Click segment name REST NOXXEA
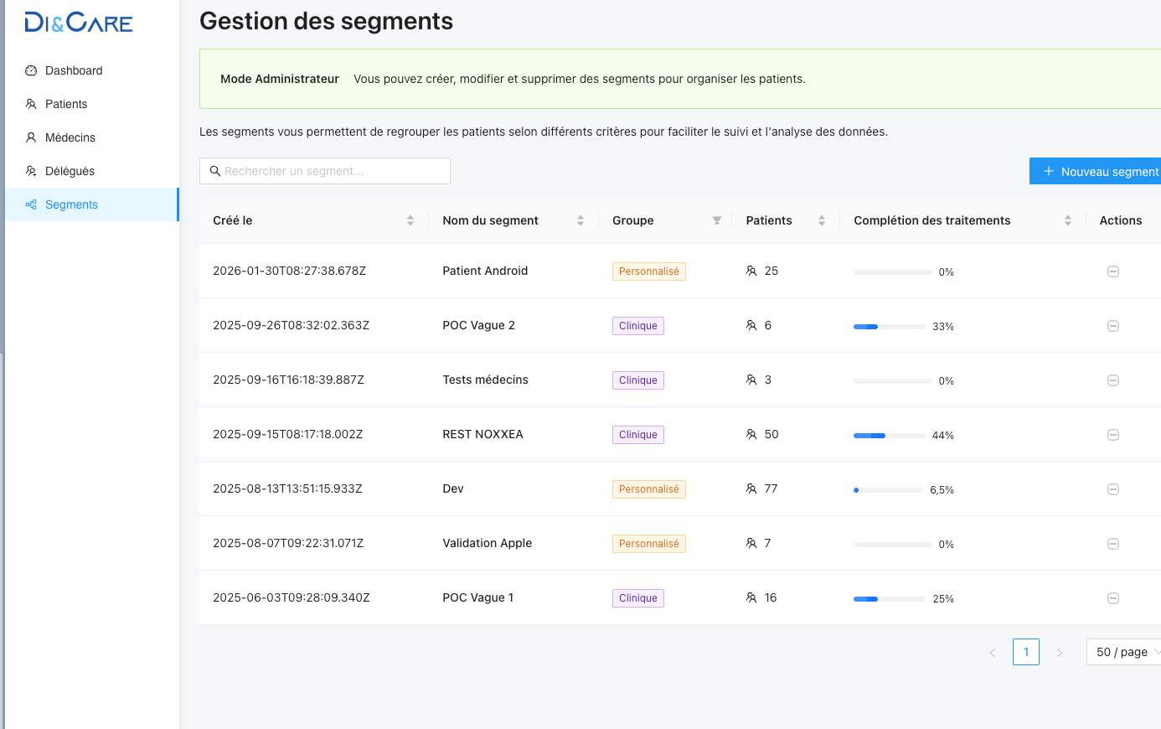 482,434
